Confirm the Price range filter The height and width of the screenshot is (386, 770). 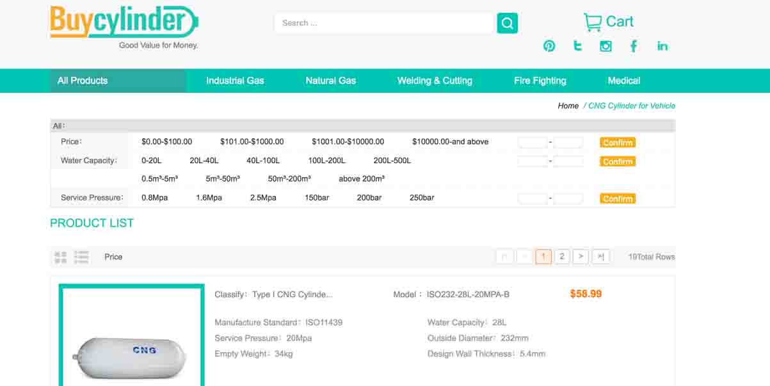(x=618, y=143)
